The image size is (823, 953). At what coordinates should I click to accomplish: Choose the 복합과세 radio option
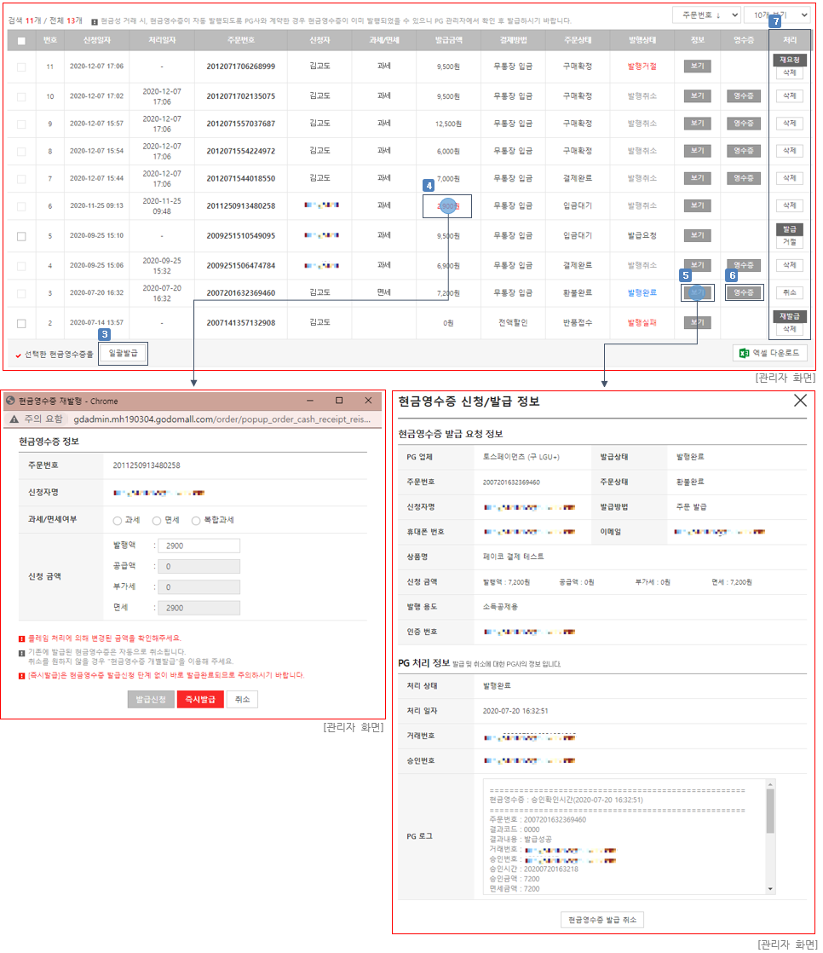196,520
